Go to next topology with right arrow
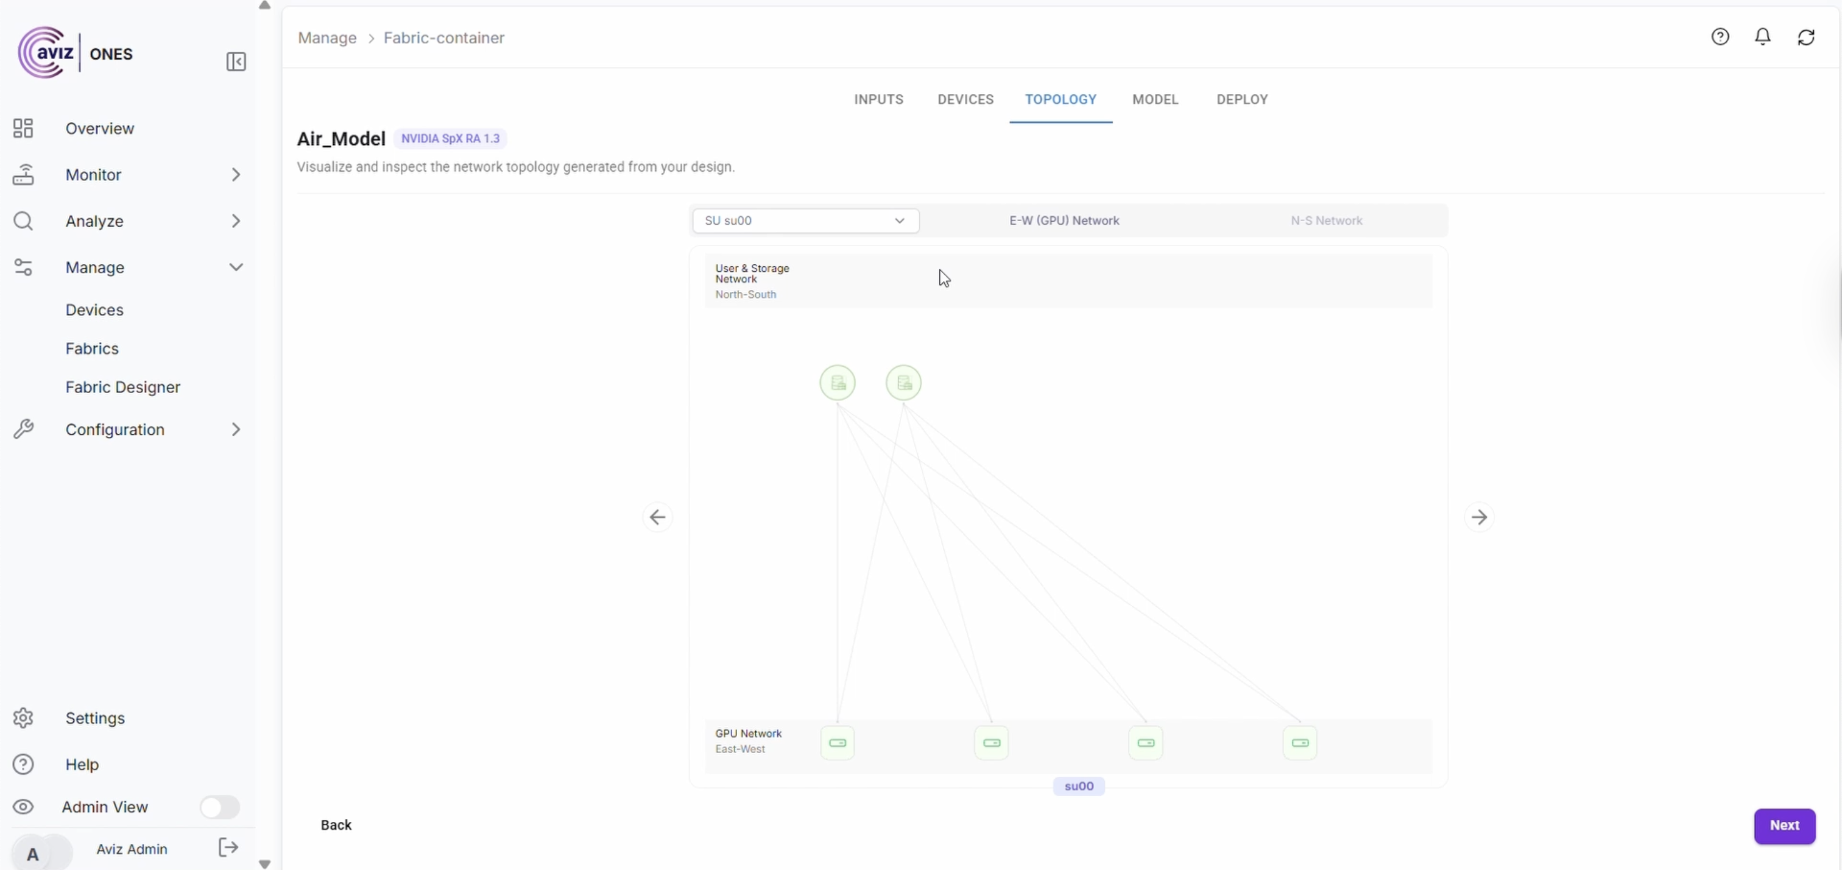The image size is (1842, 870). click(x=1479, y=517)
